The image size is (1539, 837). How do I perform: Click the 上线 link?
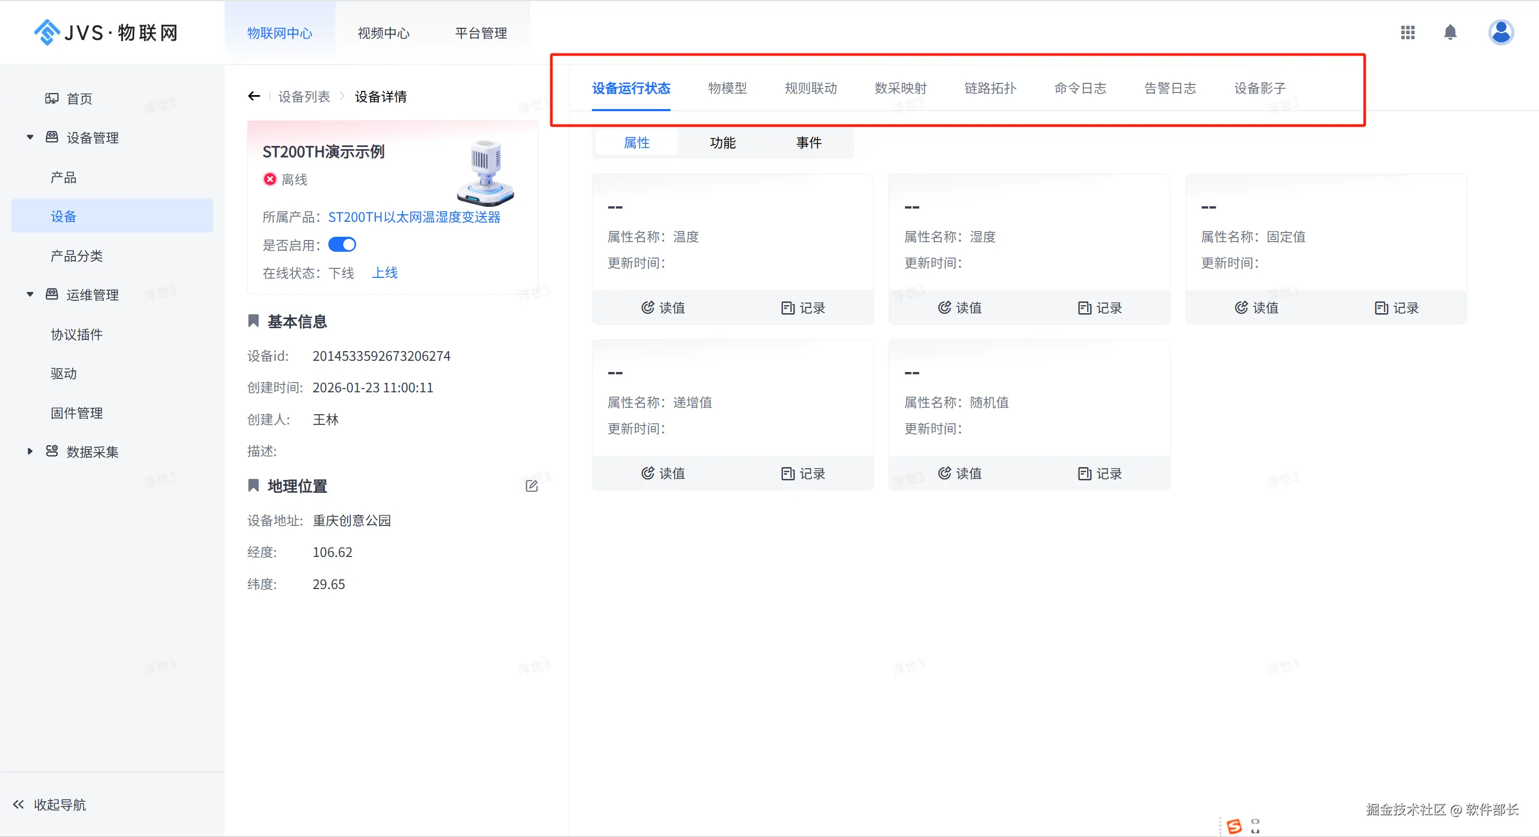[x=385, y=273]
